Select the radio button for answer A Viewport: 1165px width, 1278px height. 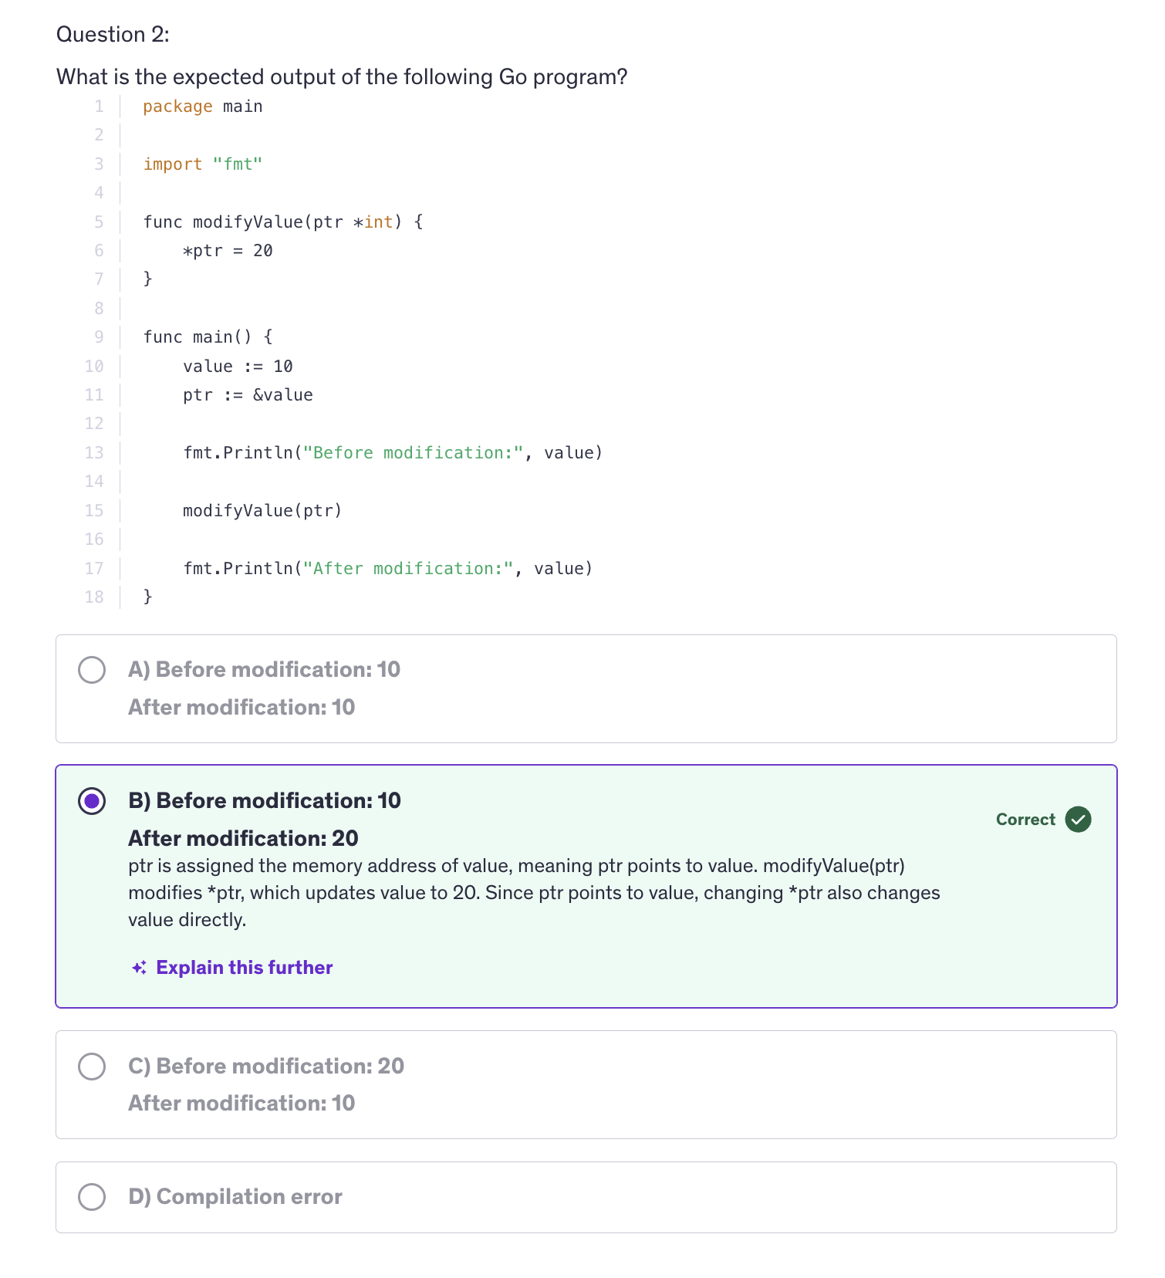click(x=92, y=670)
